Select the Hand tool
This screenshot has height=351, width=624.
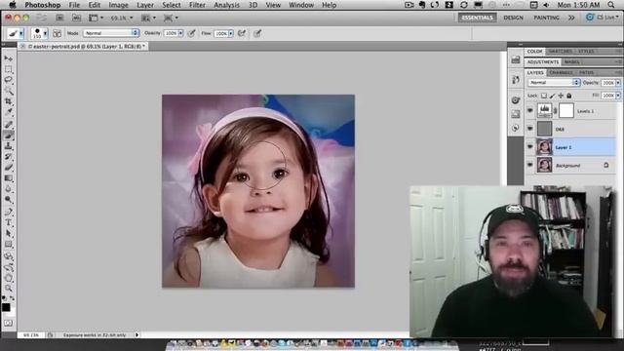pyautogui.click(x=9, y=278)
